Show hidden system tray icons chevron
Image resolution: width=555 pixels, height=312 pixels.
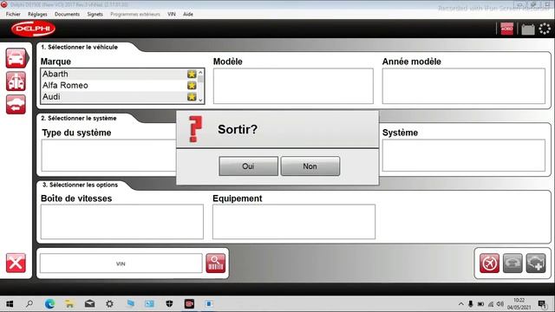(460, 304)
